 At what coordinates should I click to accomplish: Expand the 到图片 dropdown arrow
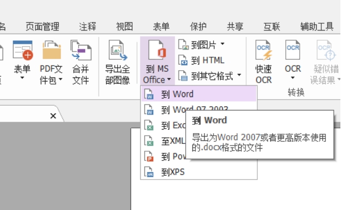(x=222, y=44)
